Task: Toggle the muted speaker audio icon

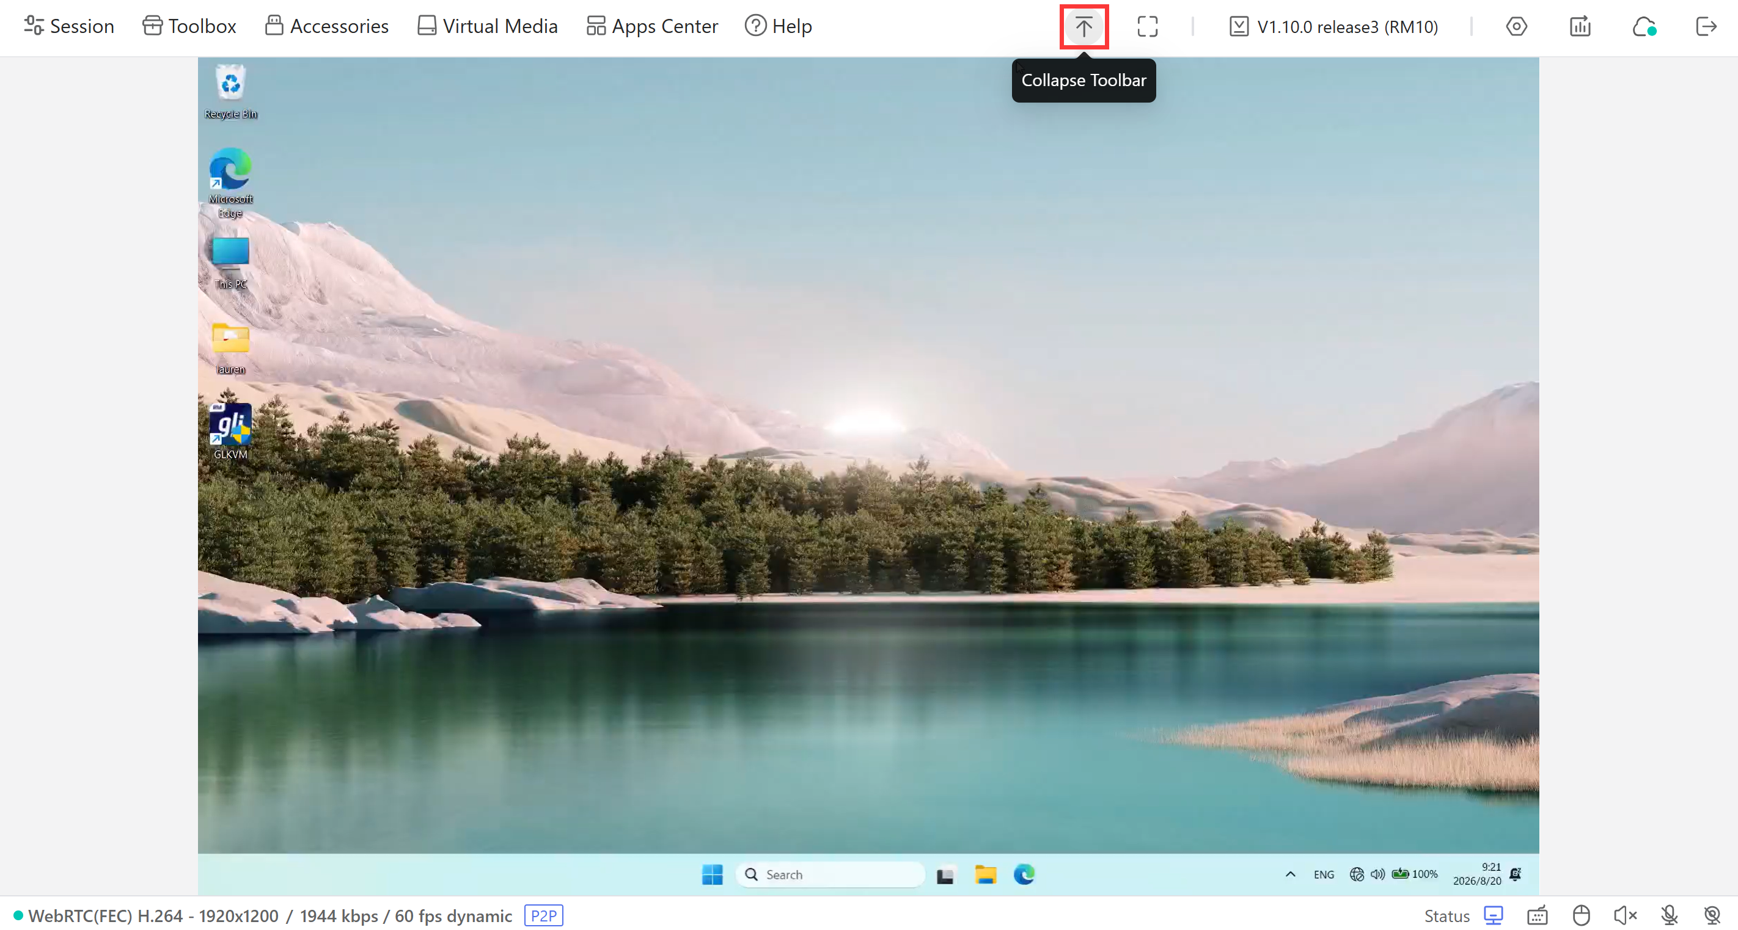Action: (x=1625, y=915)
